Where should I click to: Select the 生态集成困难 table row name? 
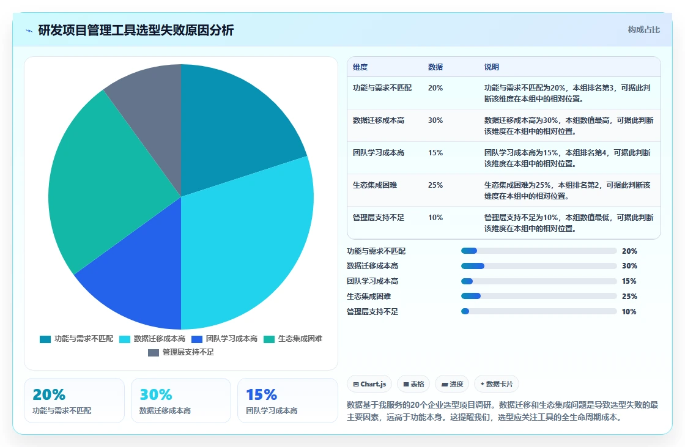tap(375, 185)
